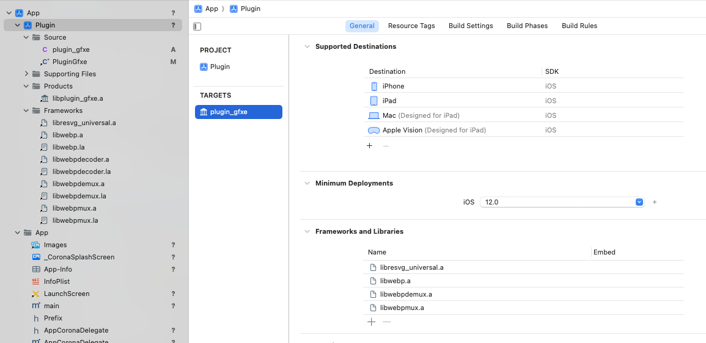Collapse the App root project in navigator
Image resolution: width=706 pixels, height=343 pixels.
tap(9, 13)
